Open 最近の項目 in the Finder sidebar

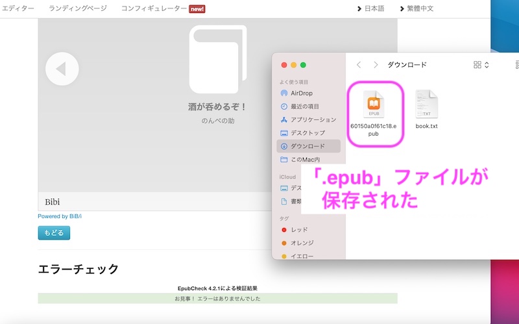tap(304, 106)
